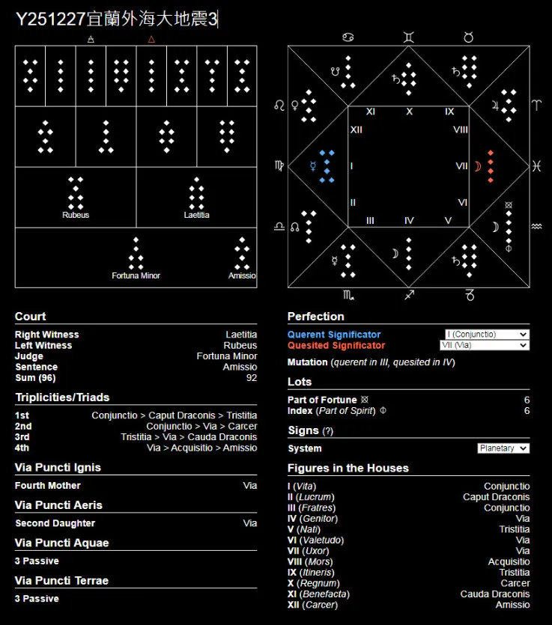
Task: Click the Fourth Daughter Acquisitio figure in shield
Action: [30, 76]
